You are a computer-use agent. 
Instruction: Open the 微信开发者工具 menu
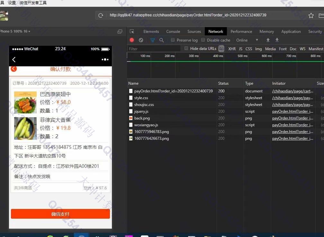[x=33, y=3]
